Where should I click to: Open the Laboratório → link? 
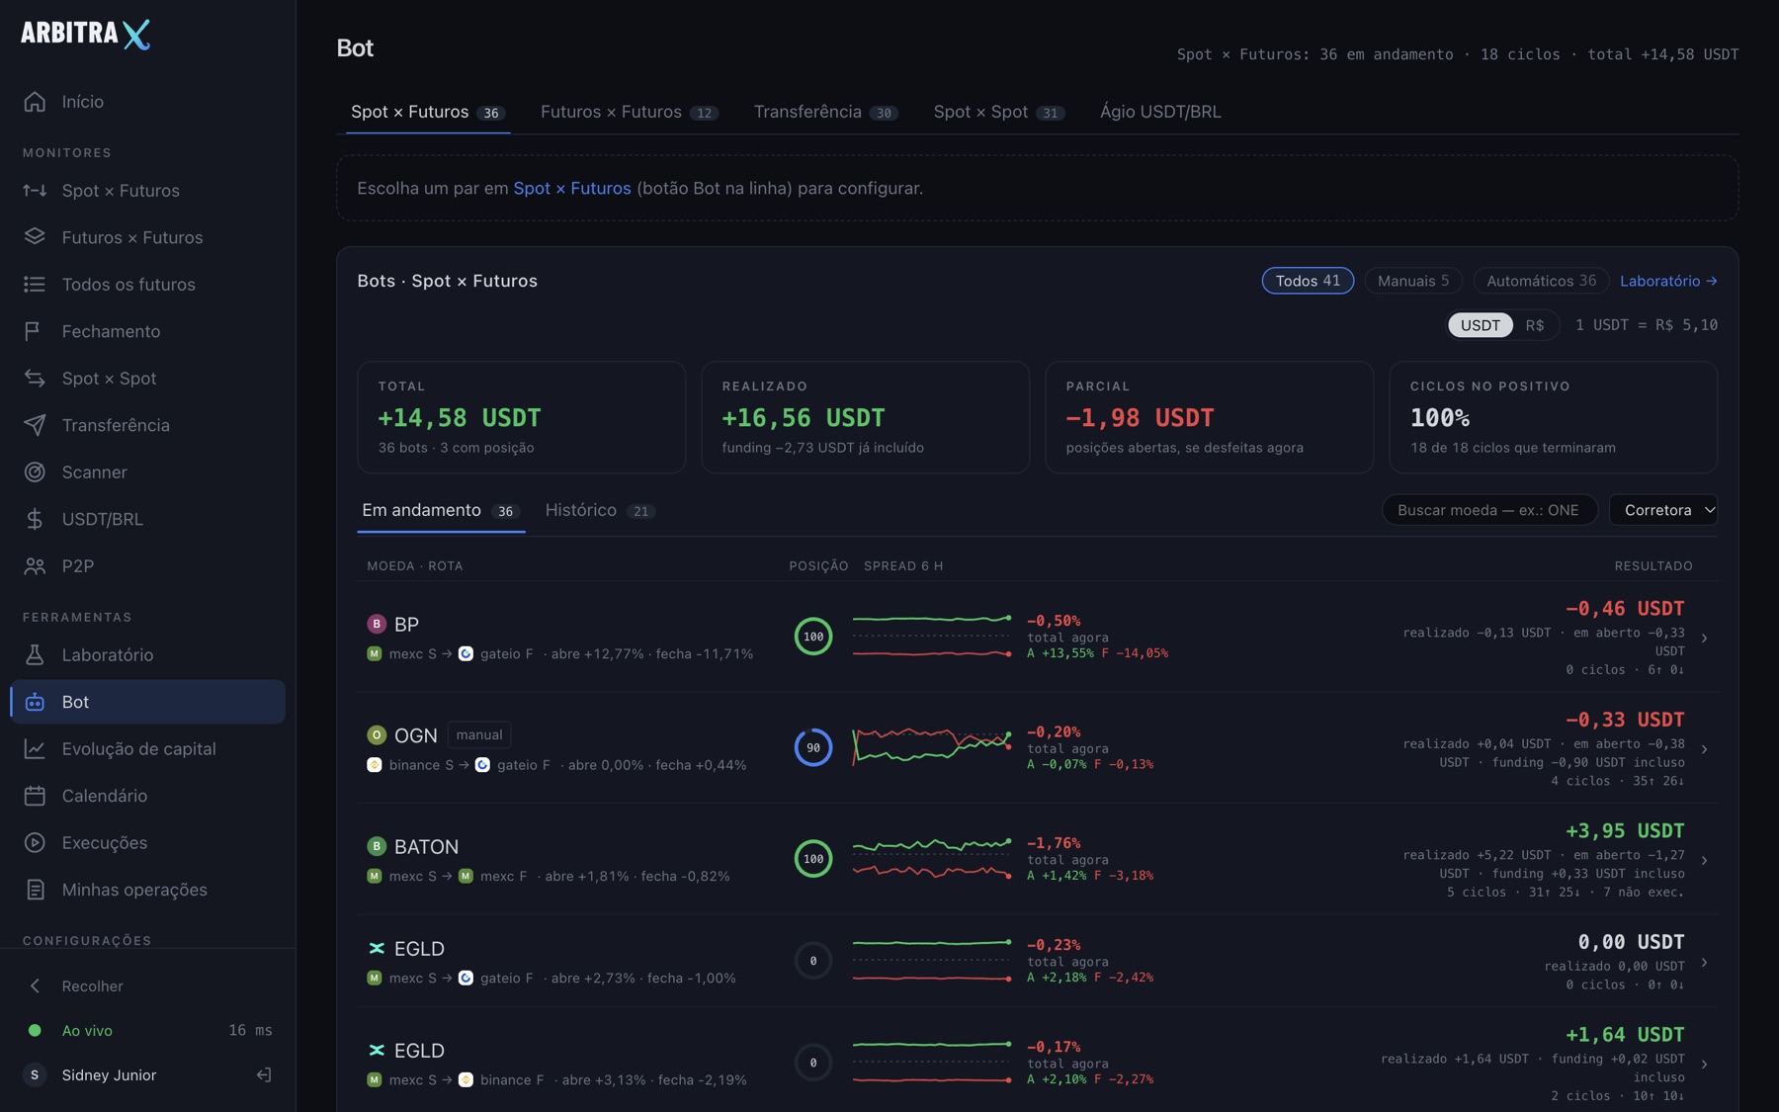[1668, 281]
